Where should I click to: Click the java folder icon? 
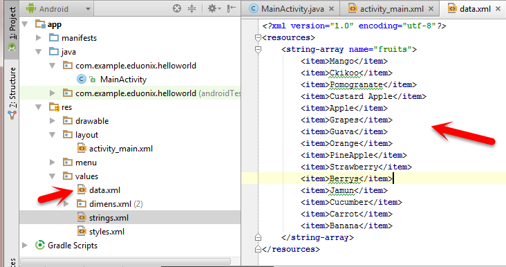(53, 52)
